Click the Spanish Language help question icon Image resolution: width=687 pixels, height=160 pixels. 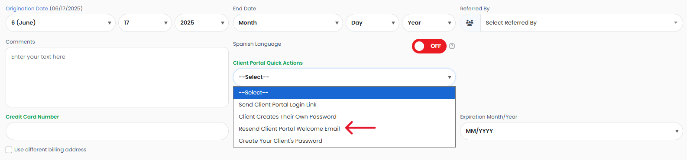tap(452, 46)
